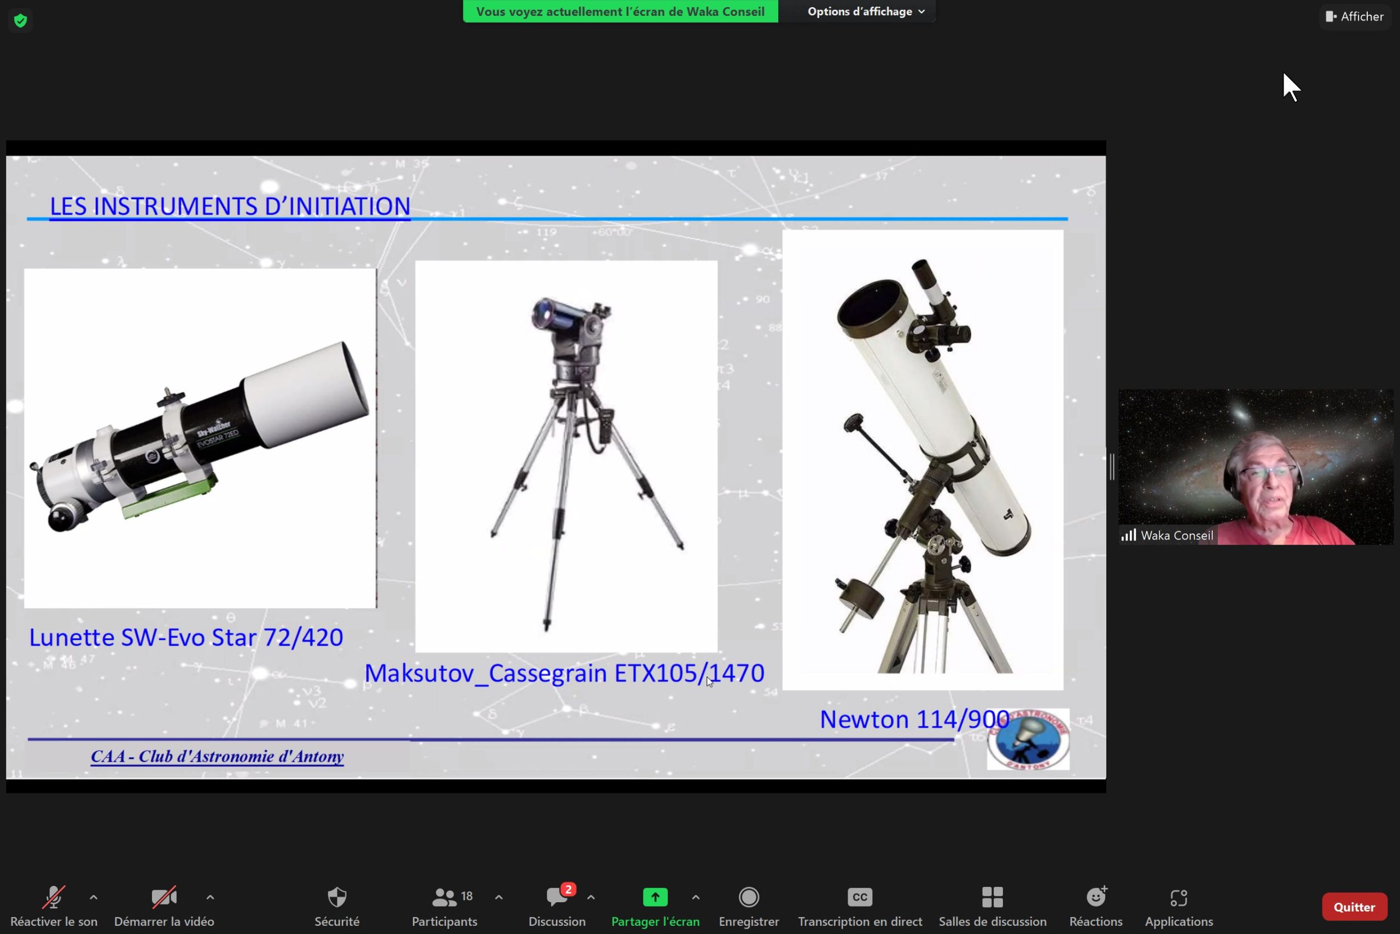This screenshot has height=934, width=1400.
Task: Open the Applications panel
Action: pos(1179,906)
